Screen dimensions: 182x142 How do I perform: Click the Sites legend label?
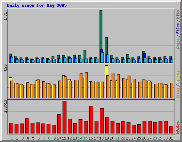click(178, 93)
